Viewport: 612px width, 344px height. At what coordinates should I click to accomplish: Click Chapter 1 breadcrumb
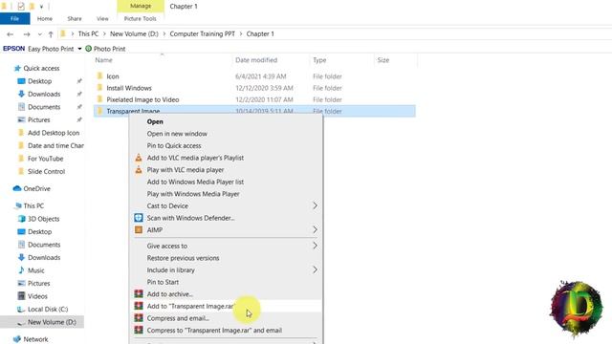(260, 34)
